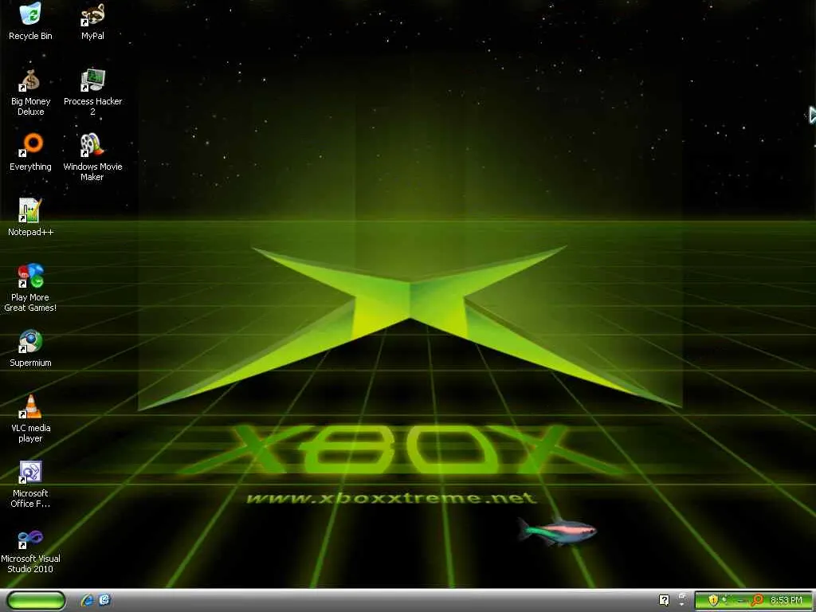Select the Big Money Deluxe shortcut
The height and width of the screenshot is (612, 816).
point(30,92)
